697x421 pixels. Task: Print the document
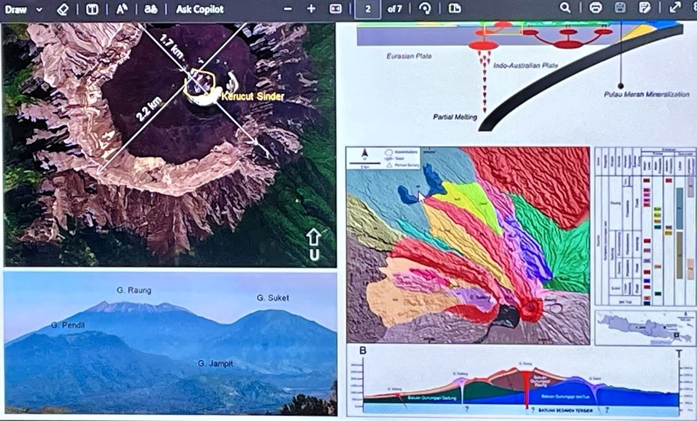[x=595, y=8]
